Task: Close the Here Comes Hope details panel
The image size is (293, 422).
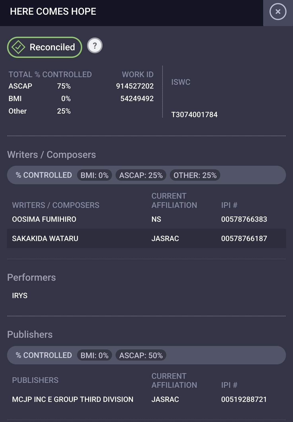Action: (278, 12)
